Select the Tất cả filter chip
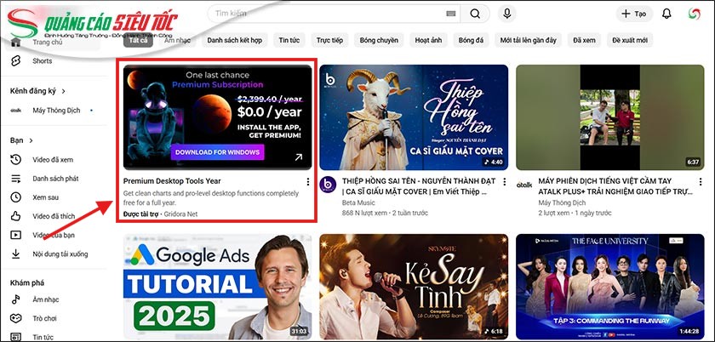The width and height of the screenshot is (715, 342). click(138, 40)
